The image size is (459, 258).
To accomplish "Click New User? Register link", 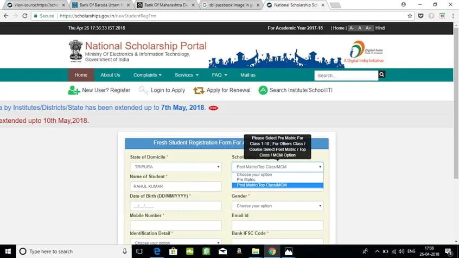I will 106,90.
